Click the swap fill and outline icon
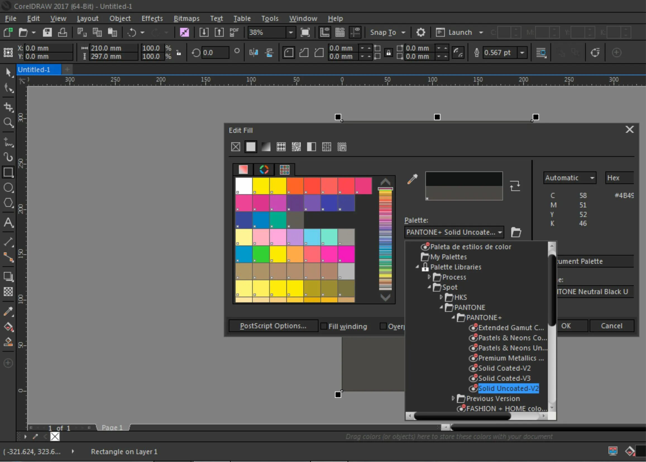 [x=516, y=186]
